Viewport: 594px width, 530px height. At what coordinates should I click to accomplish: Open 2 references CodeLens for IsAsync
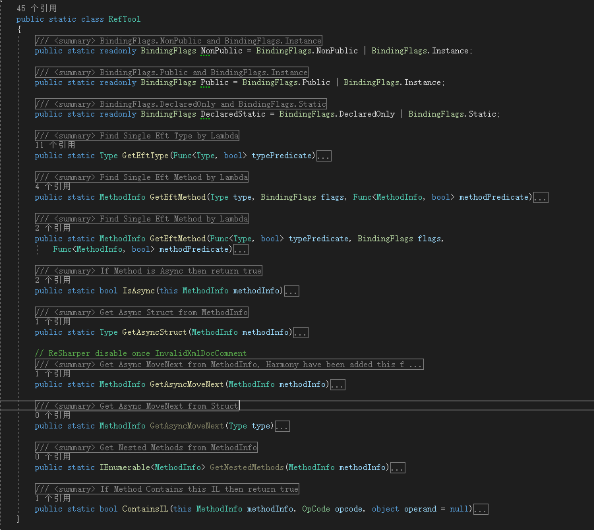pos(53,280)
